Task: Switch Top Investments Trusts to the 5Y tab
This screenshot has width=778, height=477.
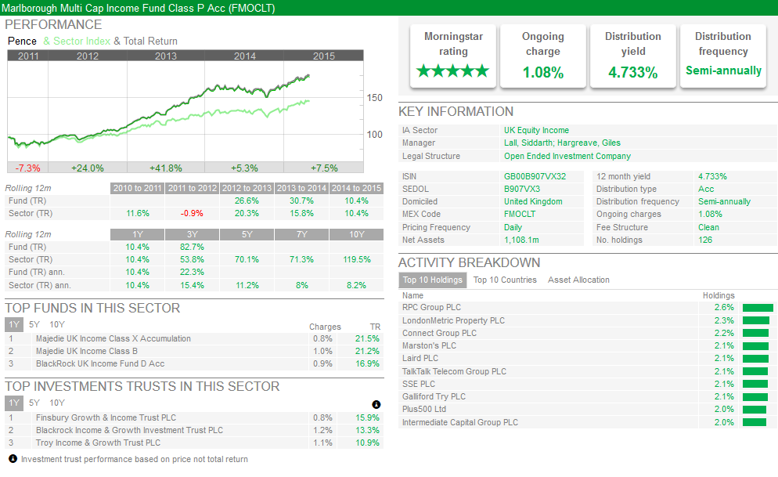Action: tap(34, 403)
